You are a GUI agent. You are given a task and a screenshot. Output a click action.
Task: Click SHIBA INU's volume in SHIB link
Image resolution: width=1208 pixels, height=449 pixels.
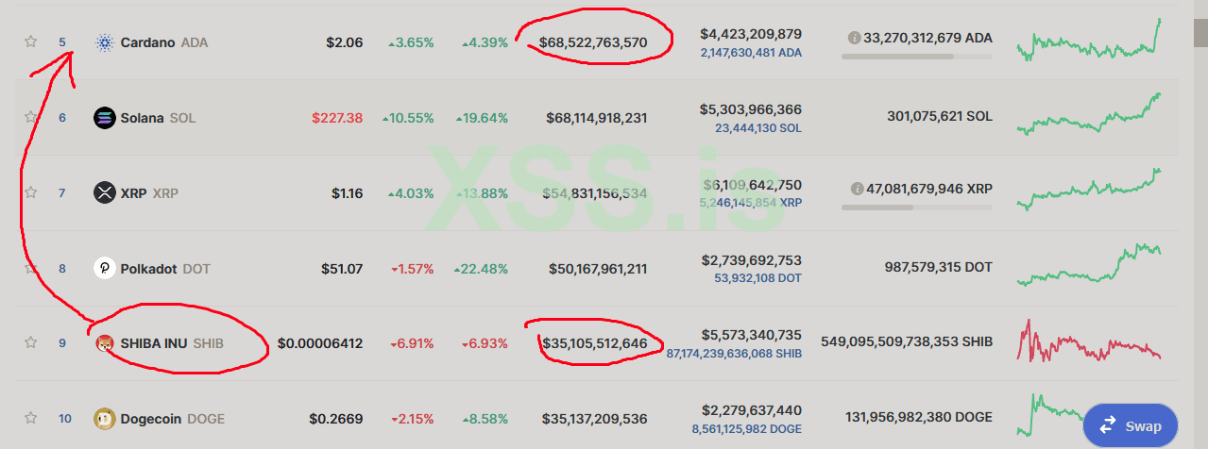coord(734,354)
